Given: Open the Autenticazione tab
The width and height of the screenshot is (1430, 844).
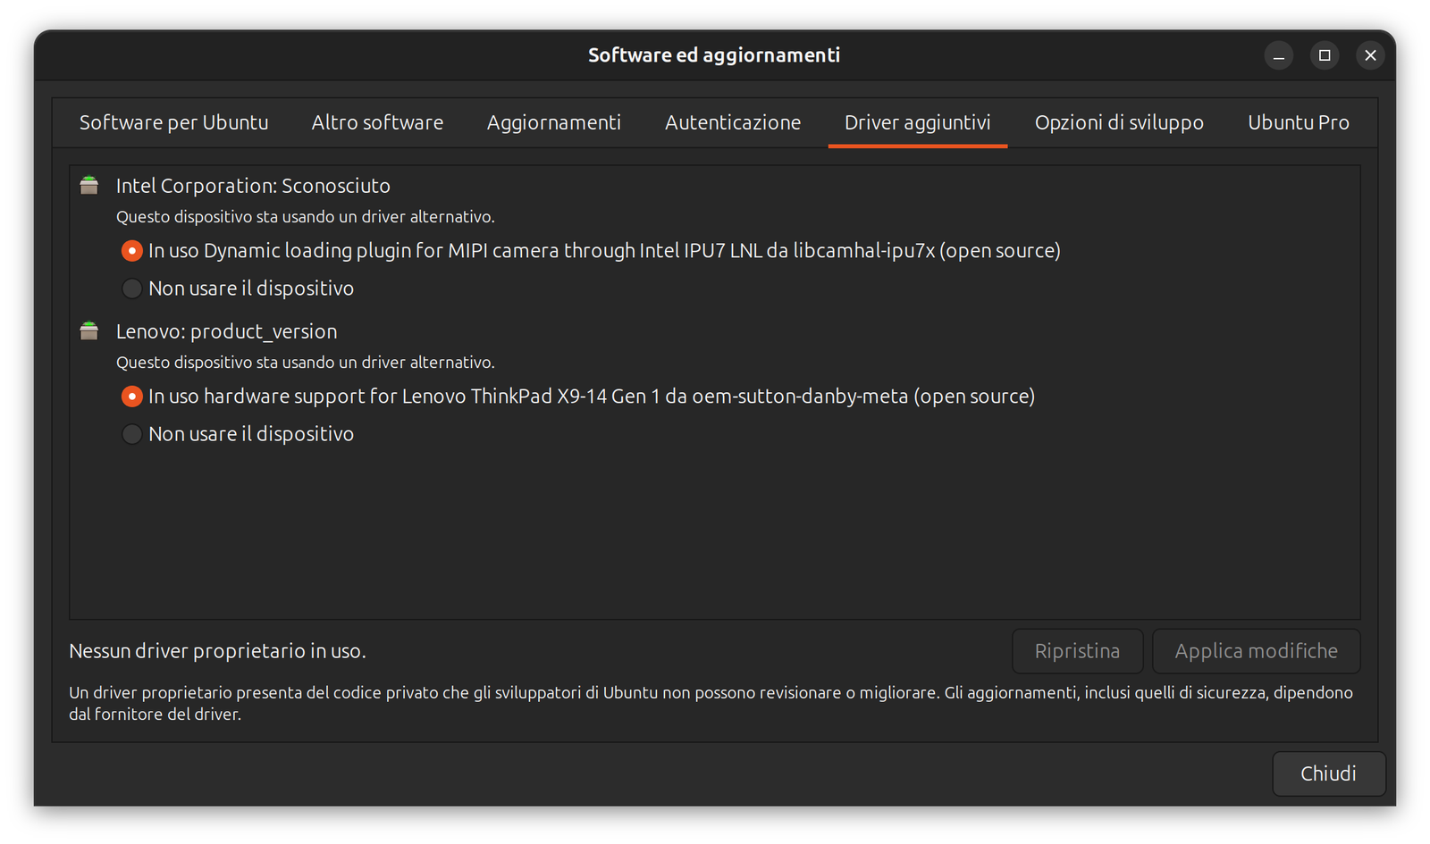Looking at the screenshot, I should click(x=733, y=122).
